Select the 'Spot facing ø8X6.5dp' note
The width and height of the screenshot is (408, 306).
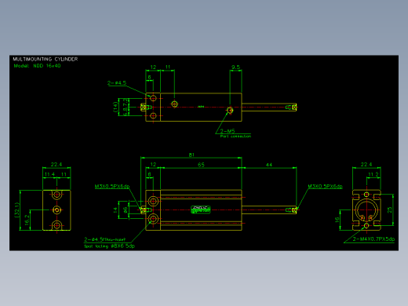click(x=109, y=246)
